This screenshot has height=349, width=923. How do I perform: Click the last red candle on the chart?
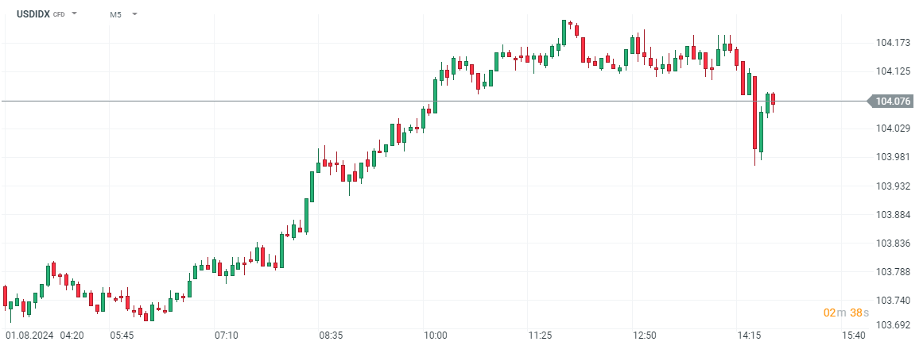(x=773, y=99)
